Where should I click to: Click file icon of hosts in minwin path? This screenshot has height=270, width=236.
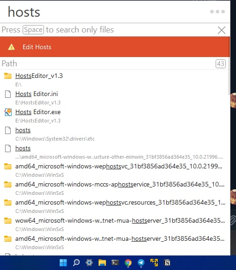click(x=8, y=148)
